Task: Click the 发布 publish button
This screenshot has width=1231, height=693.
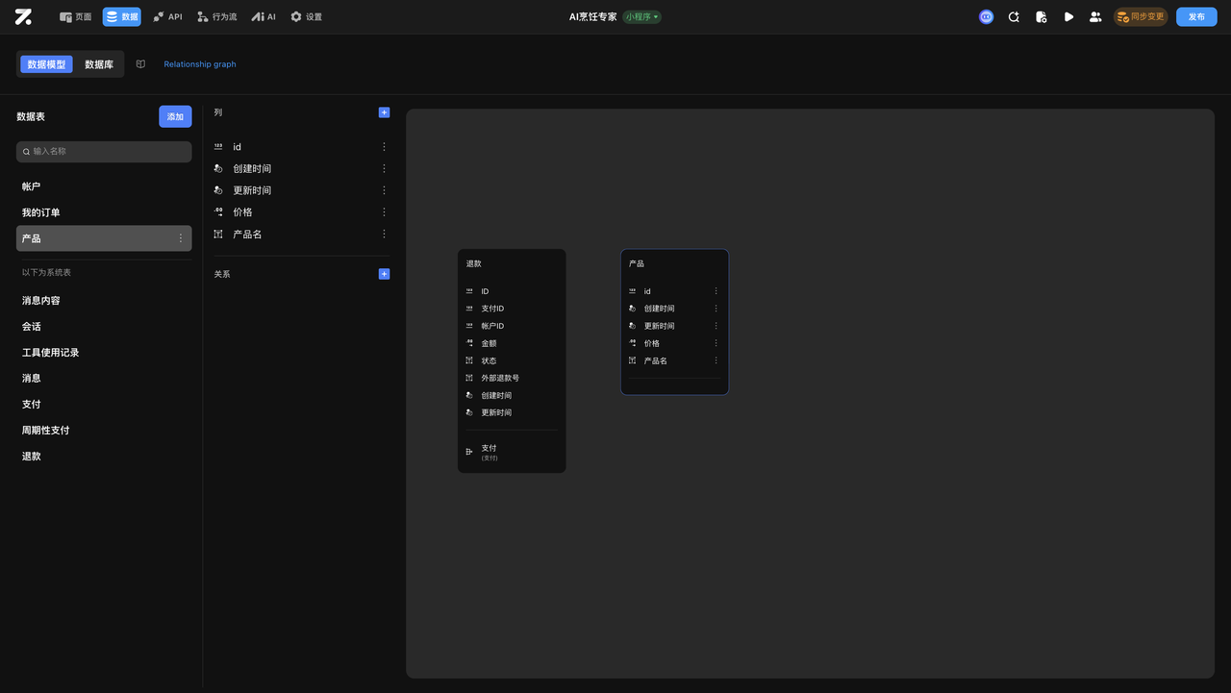Action: coord(1196,16)
